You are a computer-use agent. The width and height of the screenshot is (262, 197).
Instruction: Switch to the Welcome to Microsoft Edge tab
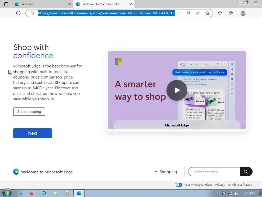tap(104, 4)
